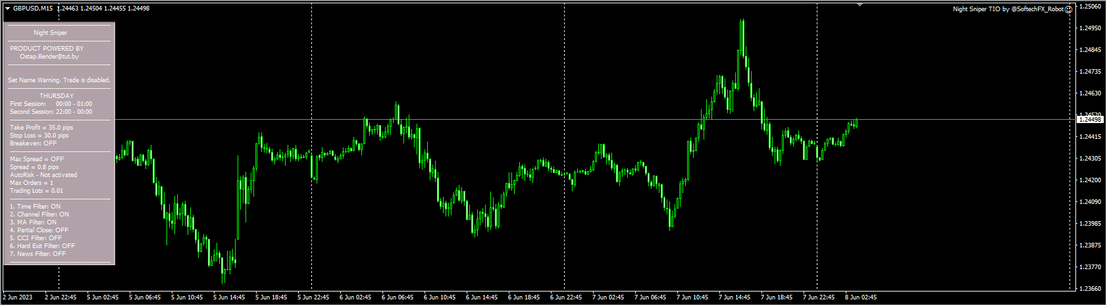Image resolution: width=1107 pixels, height=306 pixels.
Task: Click the 1.24845 price scale label
Action: (x=1091, y=50)
